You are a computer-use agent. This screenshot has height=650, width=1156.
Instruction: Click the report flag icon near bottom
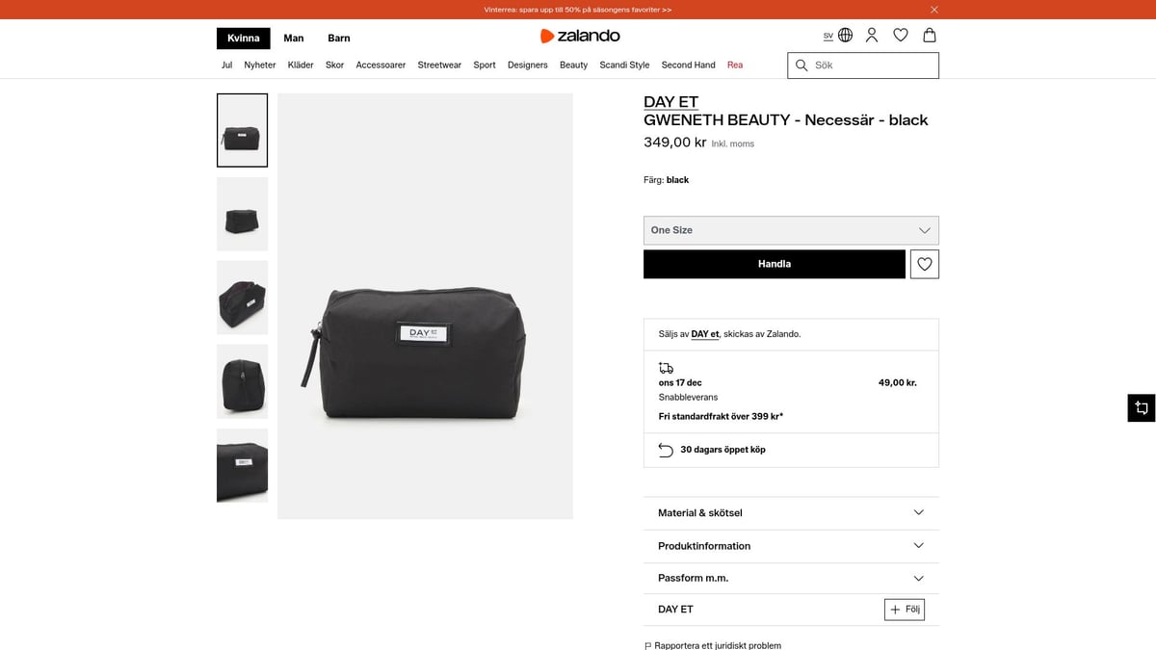point(646,645)
